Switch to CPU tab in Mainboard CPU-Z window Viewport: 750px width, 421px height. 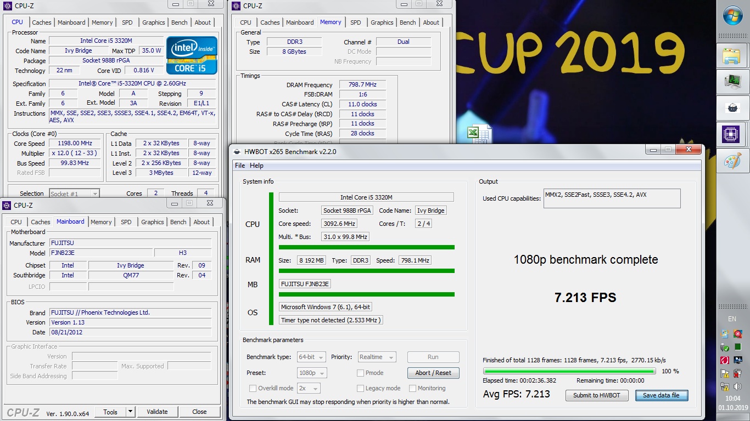coord(16,222)
